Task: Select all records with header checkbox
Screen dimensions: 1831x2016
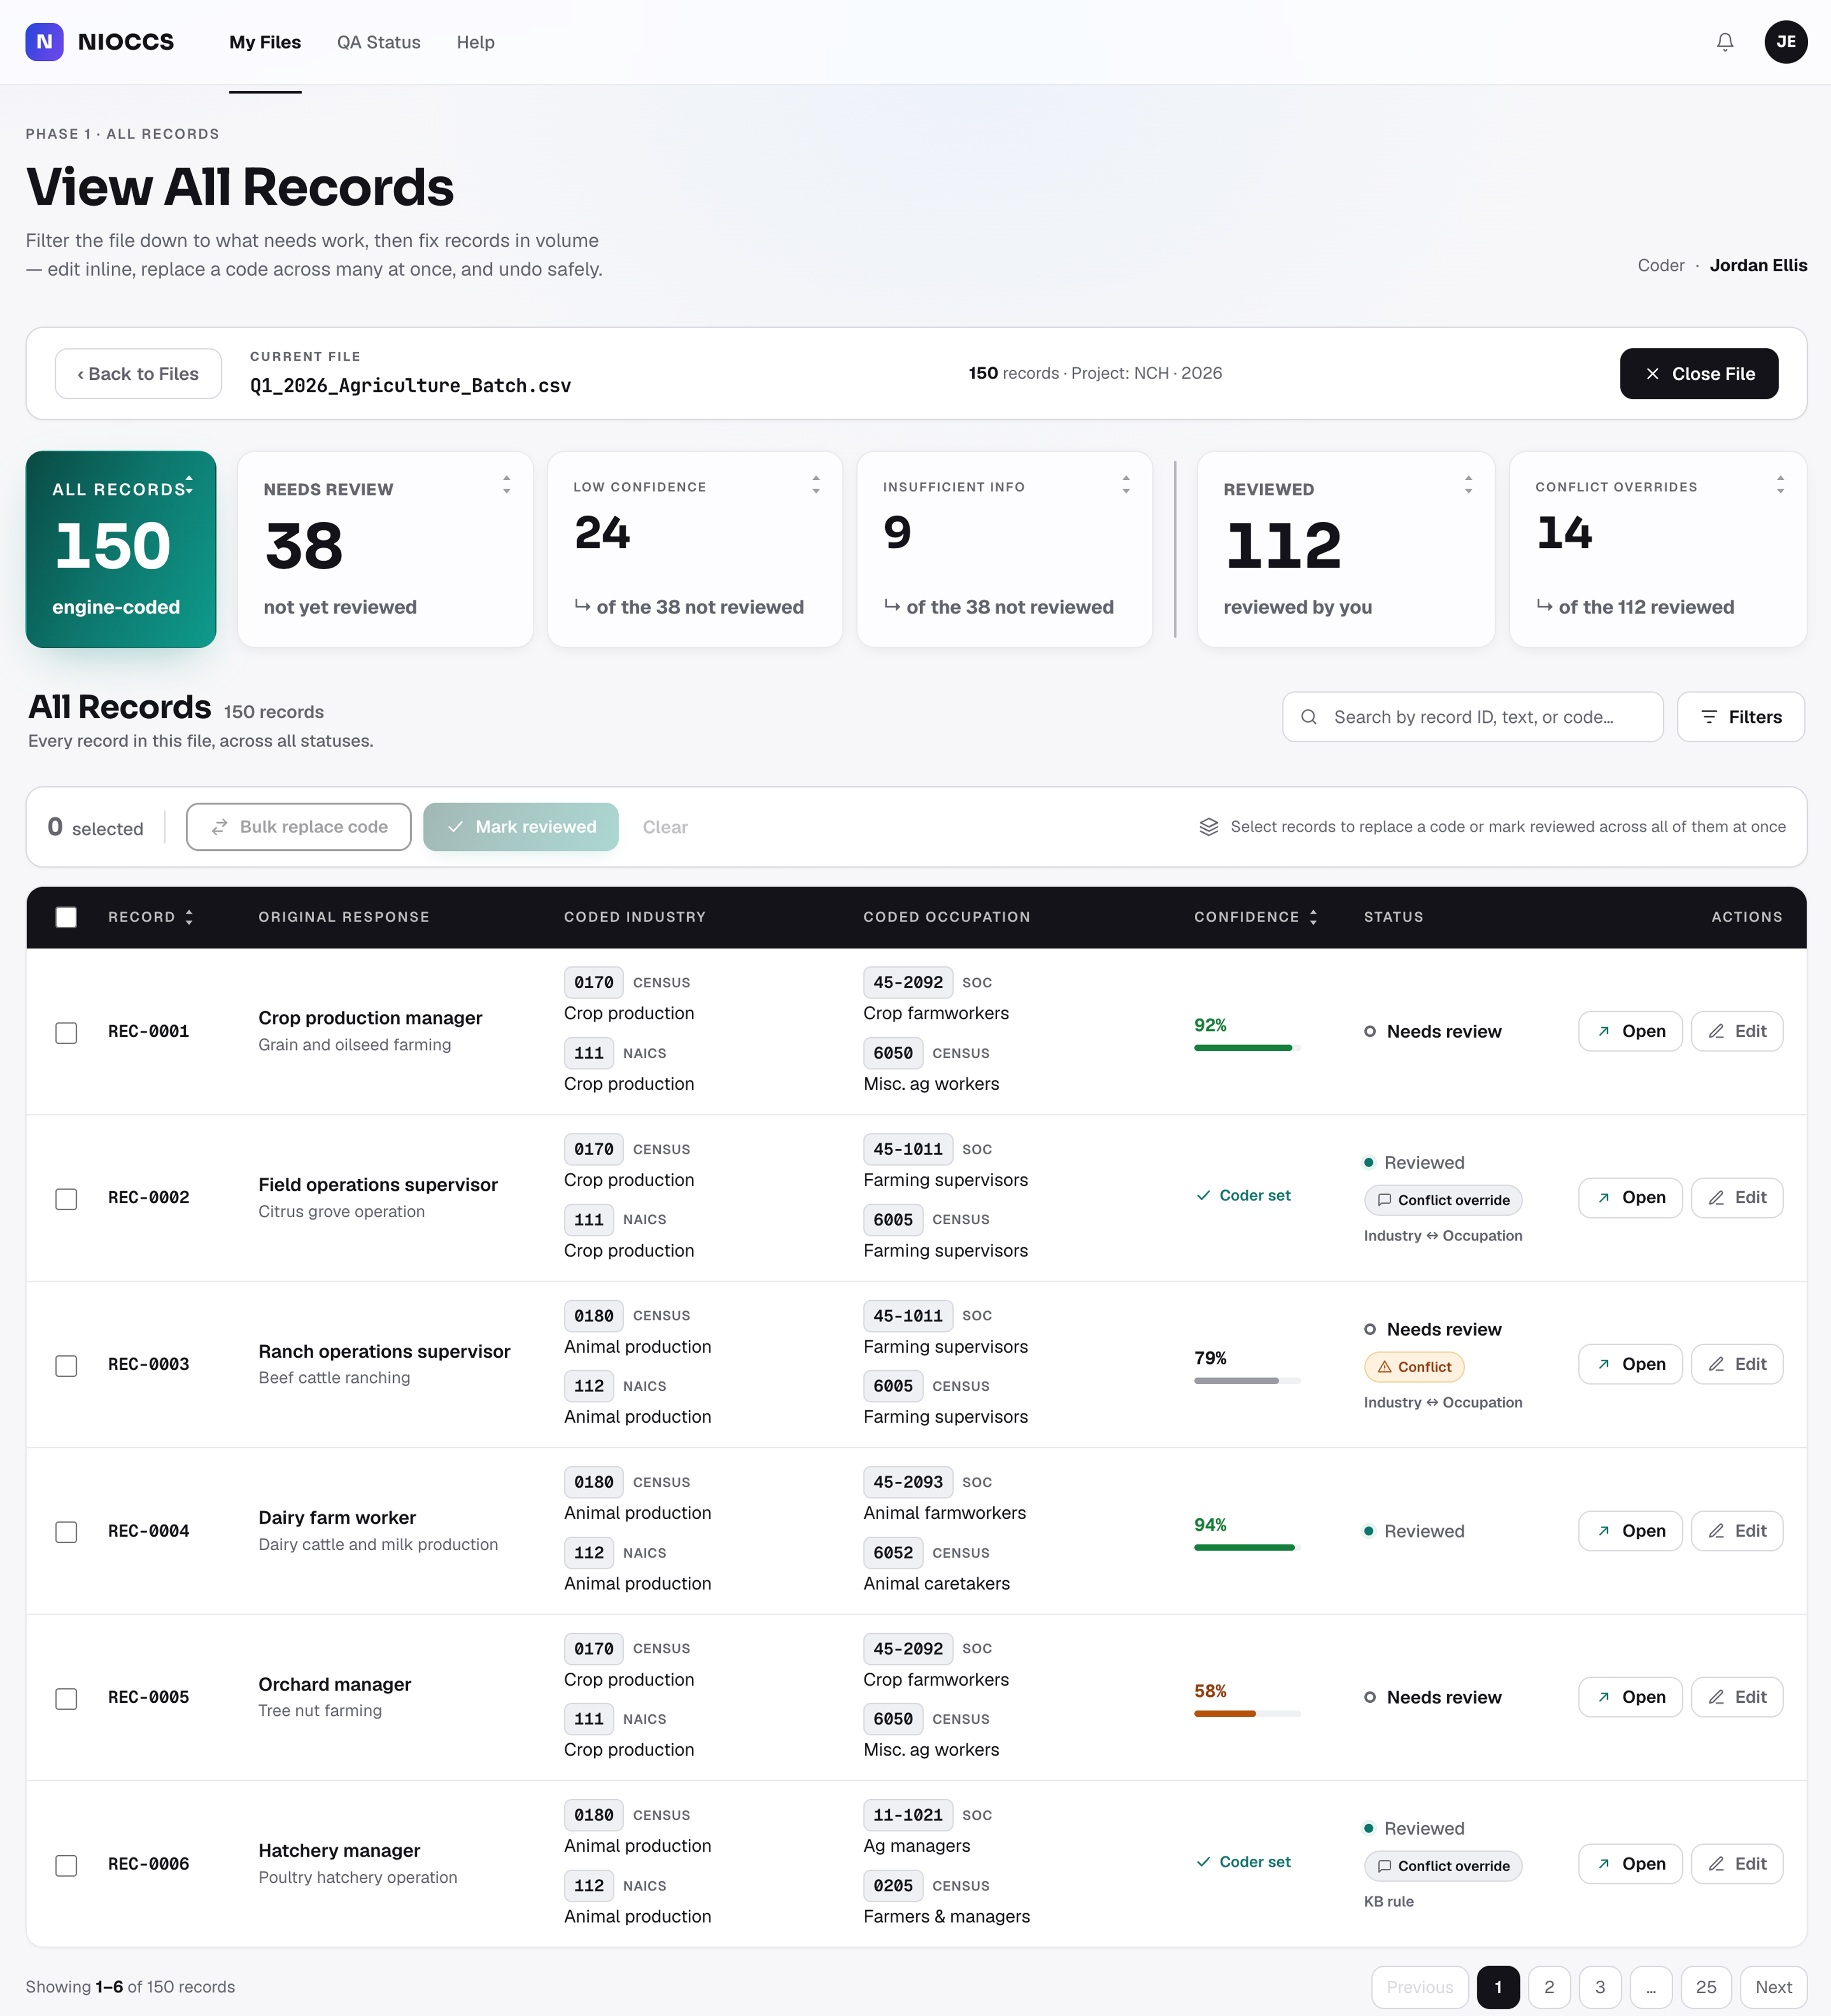Action: coord(66,917)
